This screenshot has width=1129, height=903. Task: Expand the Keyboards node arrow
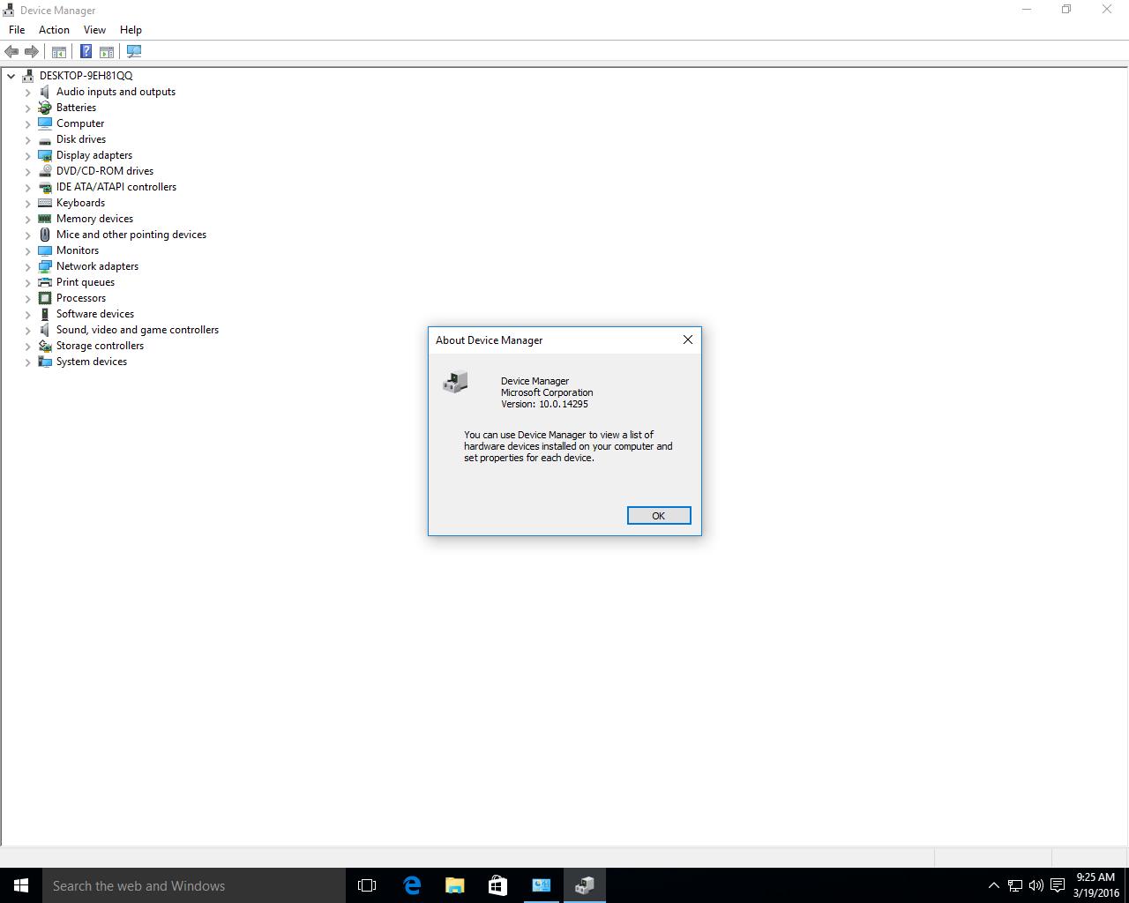(28, 203)
